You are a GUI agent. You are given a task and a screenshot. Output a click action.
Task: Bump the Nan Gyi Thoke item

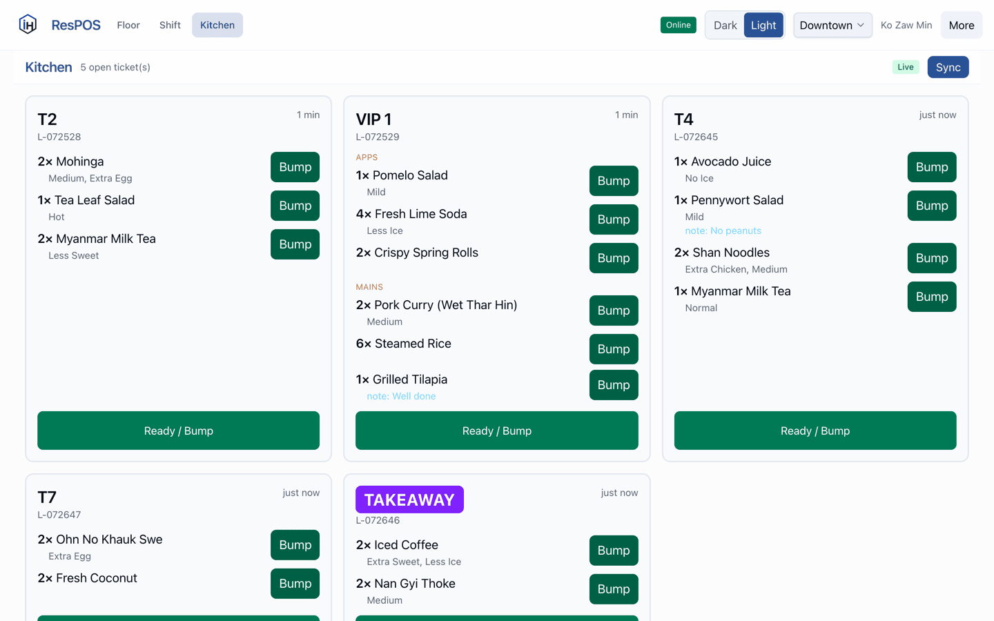click(x=614, y=589)
